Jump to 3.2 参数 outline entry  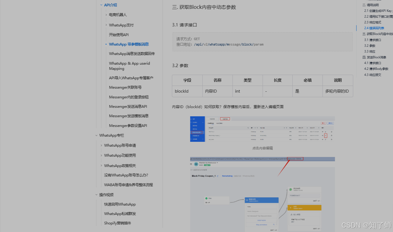[x=370, y=46]
